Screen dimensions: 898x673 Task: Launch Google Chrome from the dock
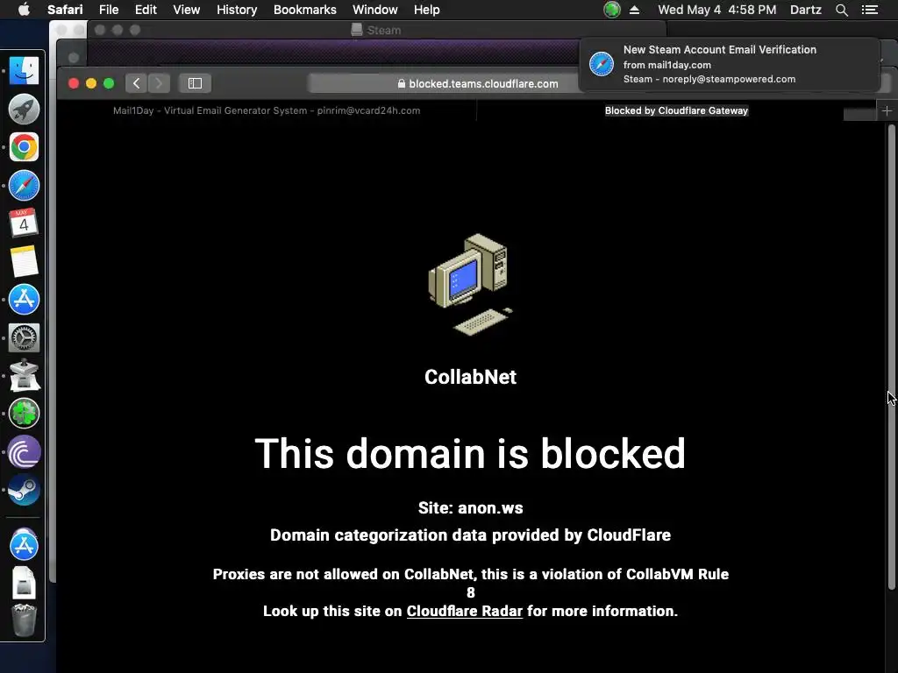[24, 147]
